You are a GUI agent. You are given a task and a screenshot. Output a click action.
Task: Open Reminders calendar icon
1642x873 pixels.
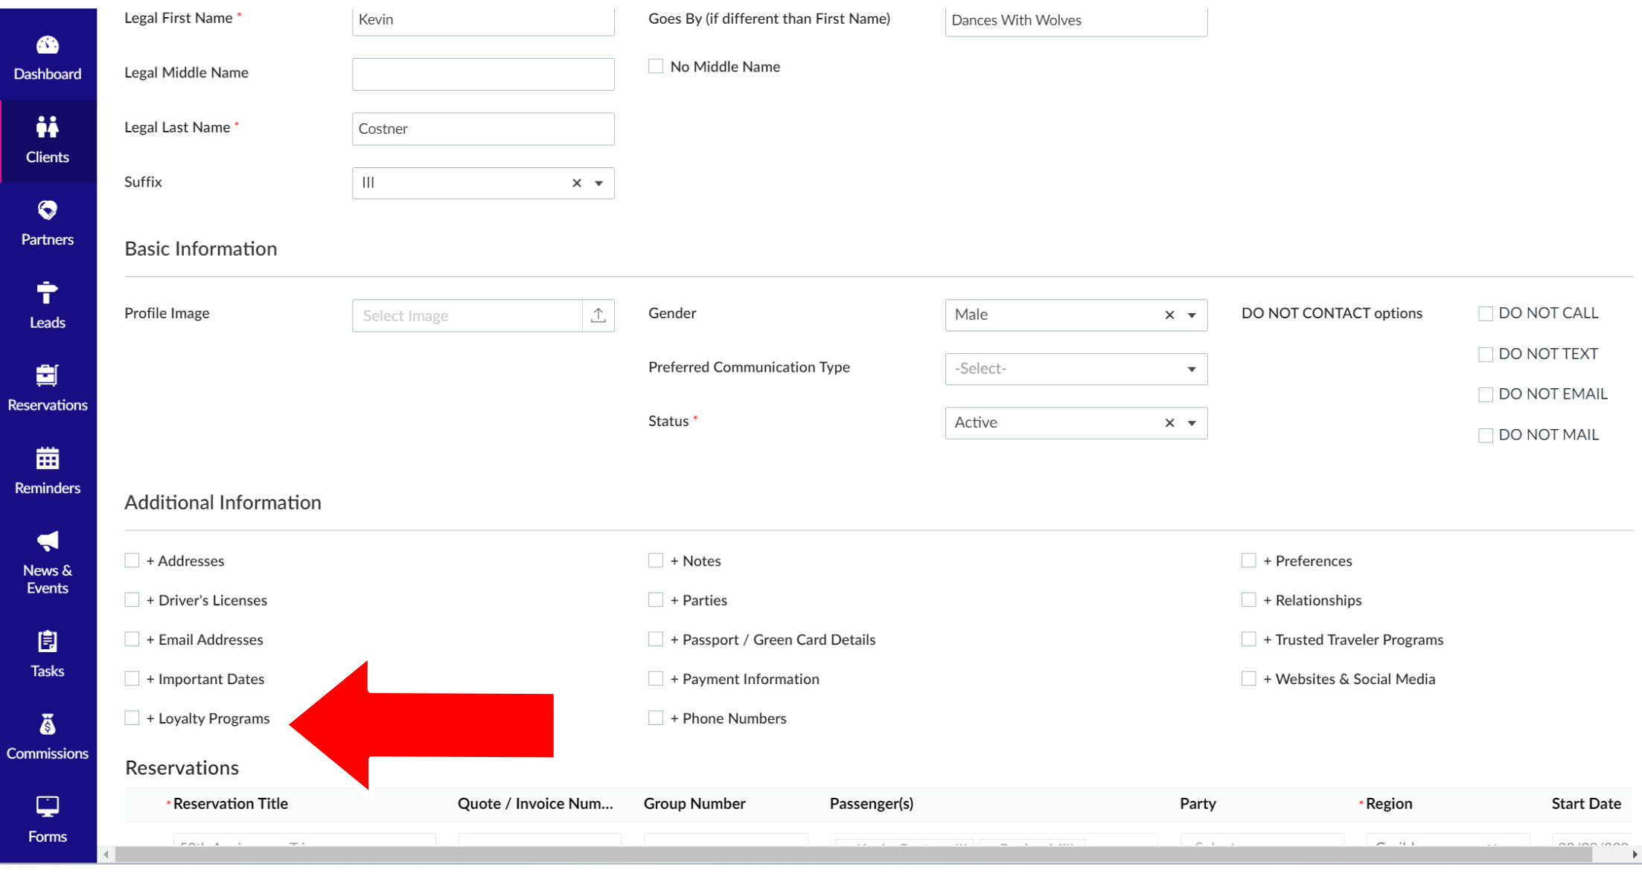[47, 459]
